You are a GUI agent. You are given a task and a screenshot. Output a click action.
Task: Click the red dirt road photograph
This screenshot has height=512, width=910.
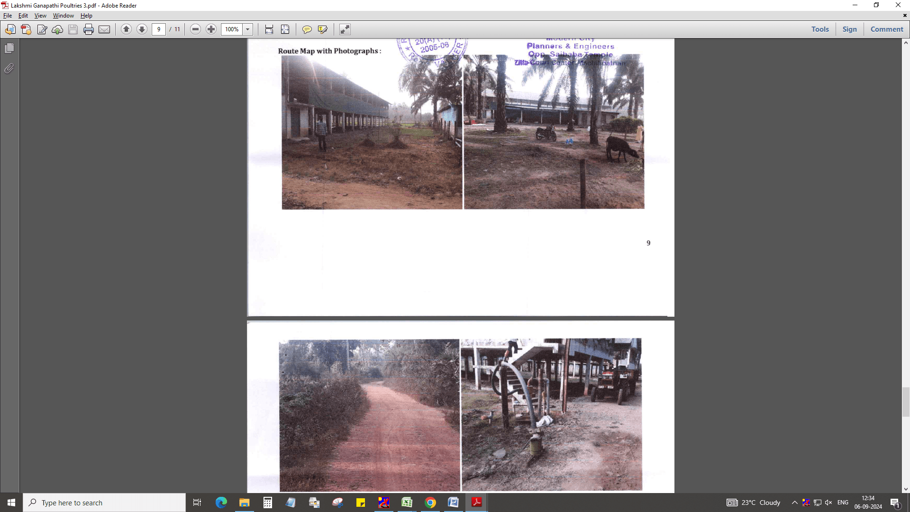[x=369, y=415]
